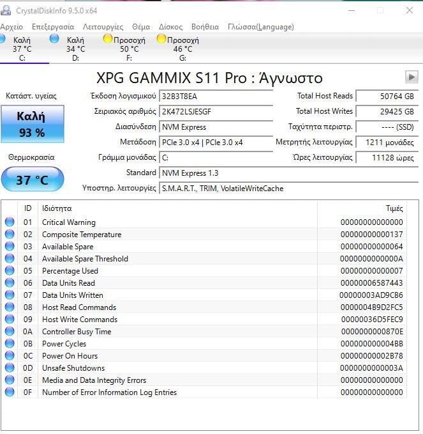The height and width of the screenshot is (434, 423).
Task: Click status orb of Available Spare Threshold row
Action: (x=10, y=258)
